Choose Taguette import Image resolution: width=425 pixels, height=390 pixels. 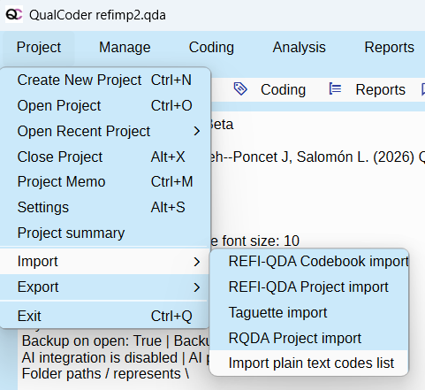pos(309,312)
